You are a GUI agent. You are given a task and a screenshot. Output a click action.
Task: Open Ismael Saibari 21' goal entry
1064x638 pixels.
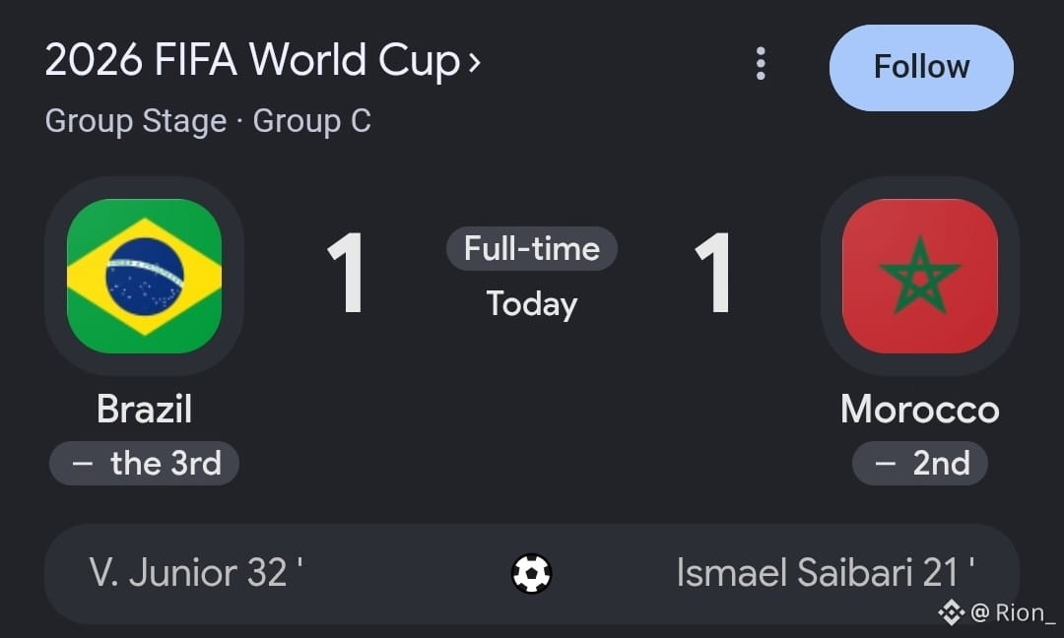(826, 572)
